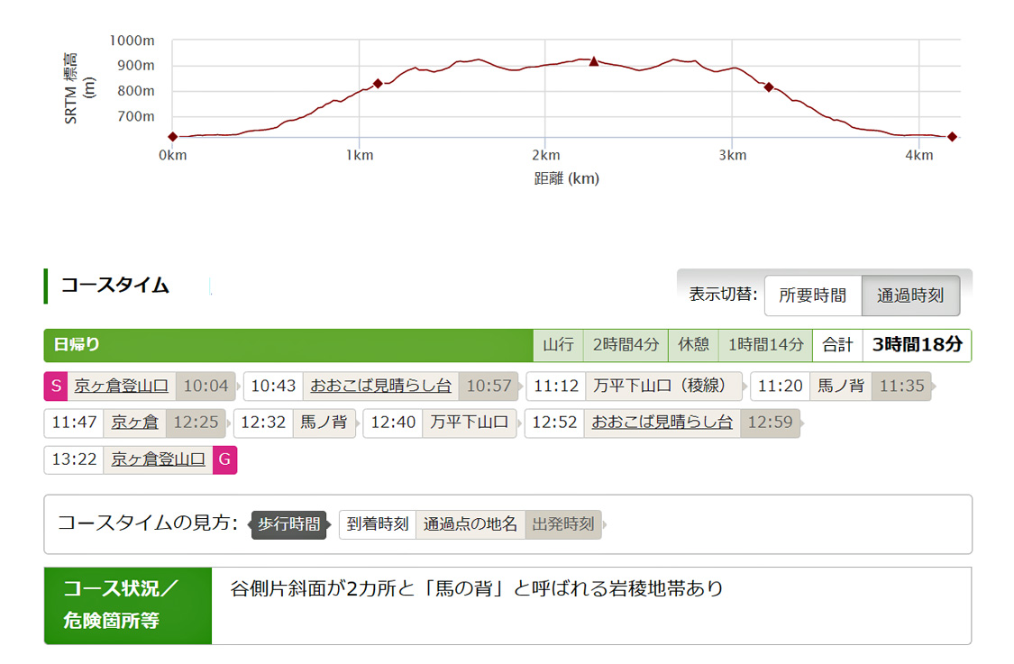Select the 通過時刻 display mode
The image size is (1014, 664).
tap(910, 296)
